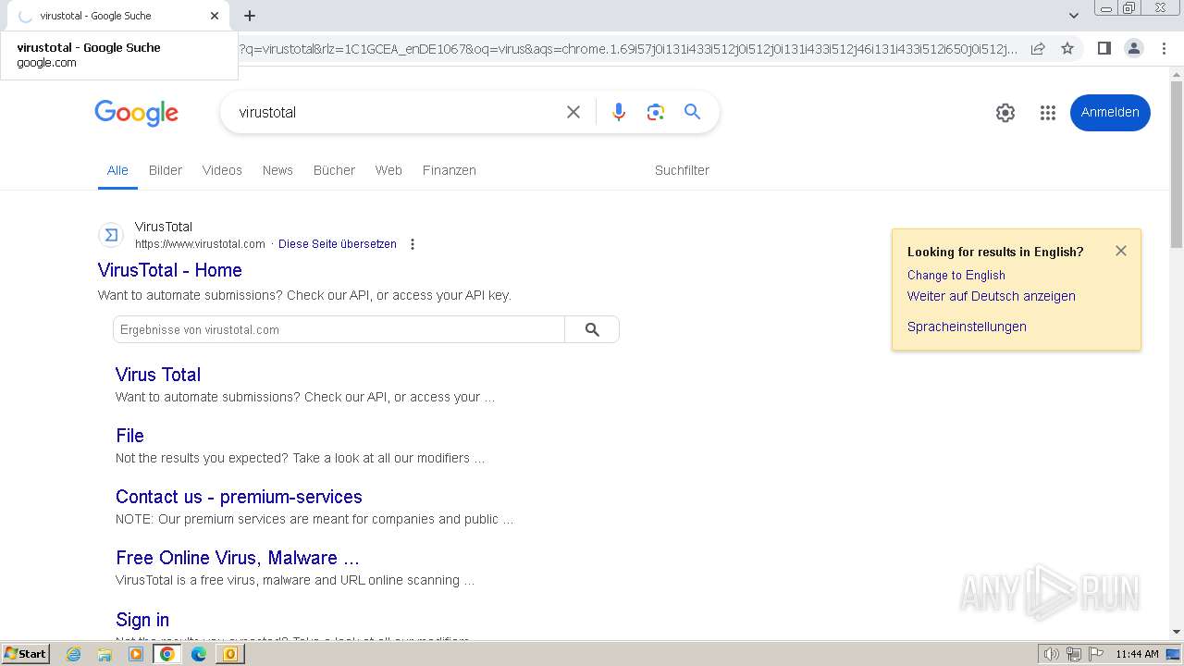Screen dimensions: 1184x666
Task: Clear the search box with the X icon
Action: coord(573,112)
